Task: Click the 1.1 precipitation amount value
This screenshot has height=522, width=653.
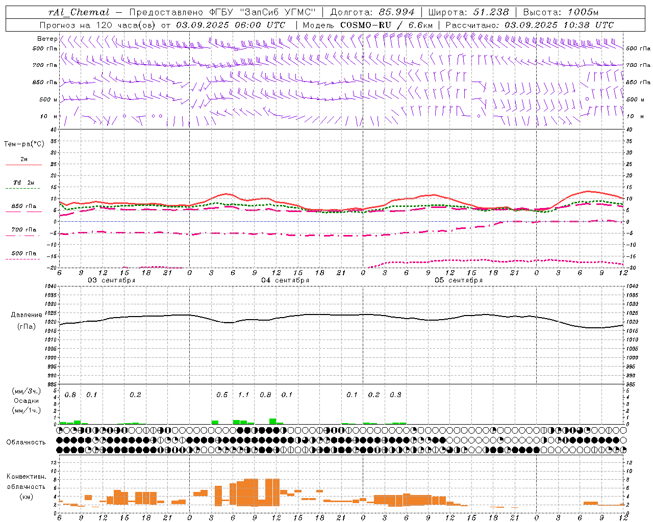Action: [x=244, y=395]
